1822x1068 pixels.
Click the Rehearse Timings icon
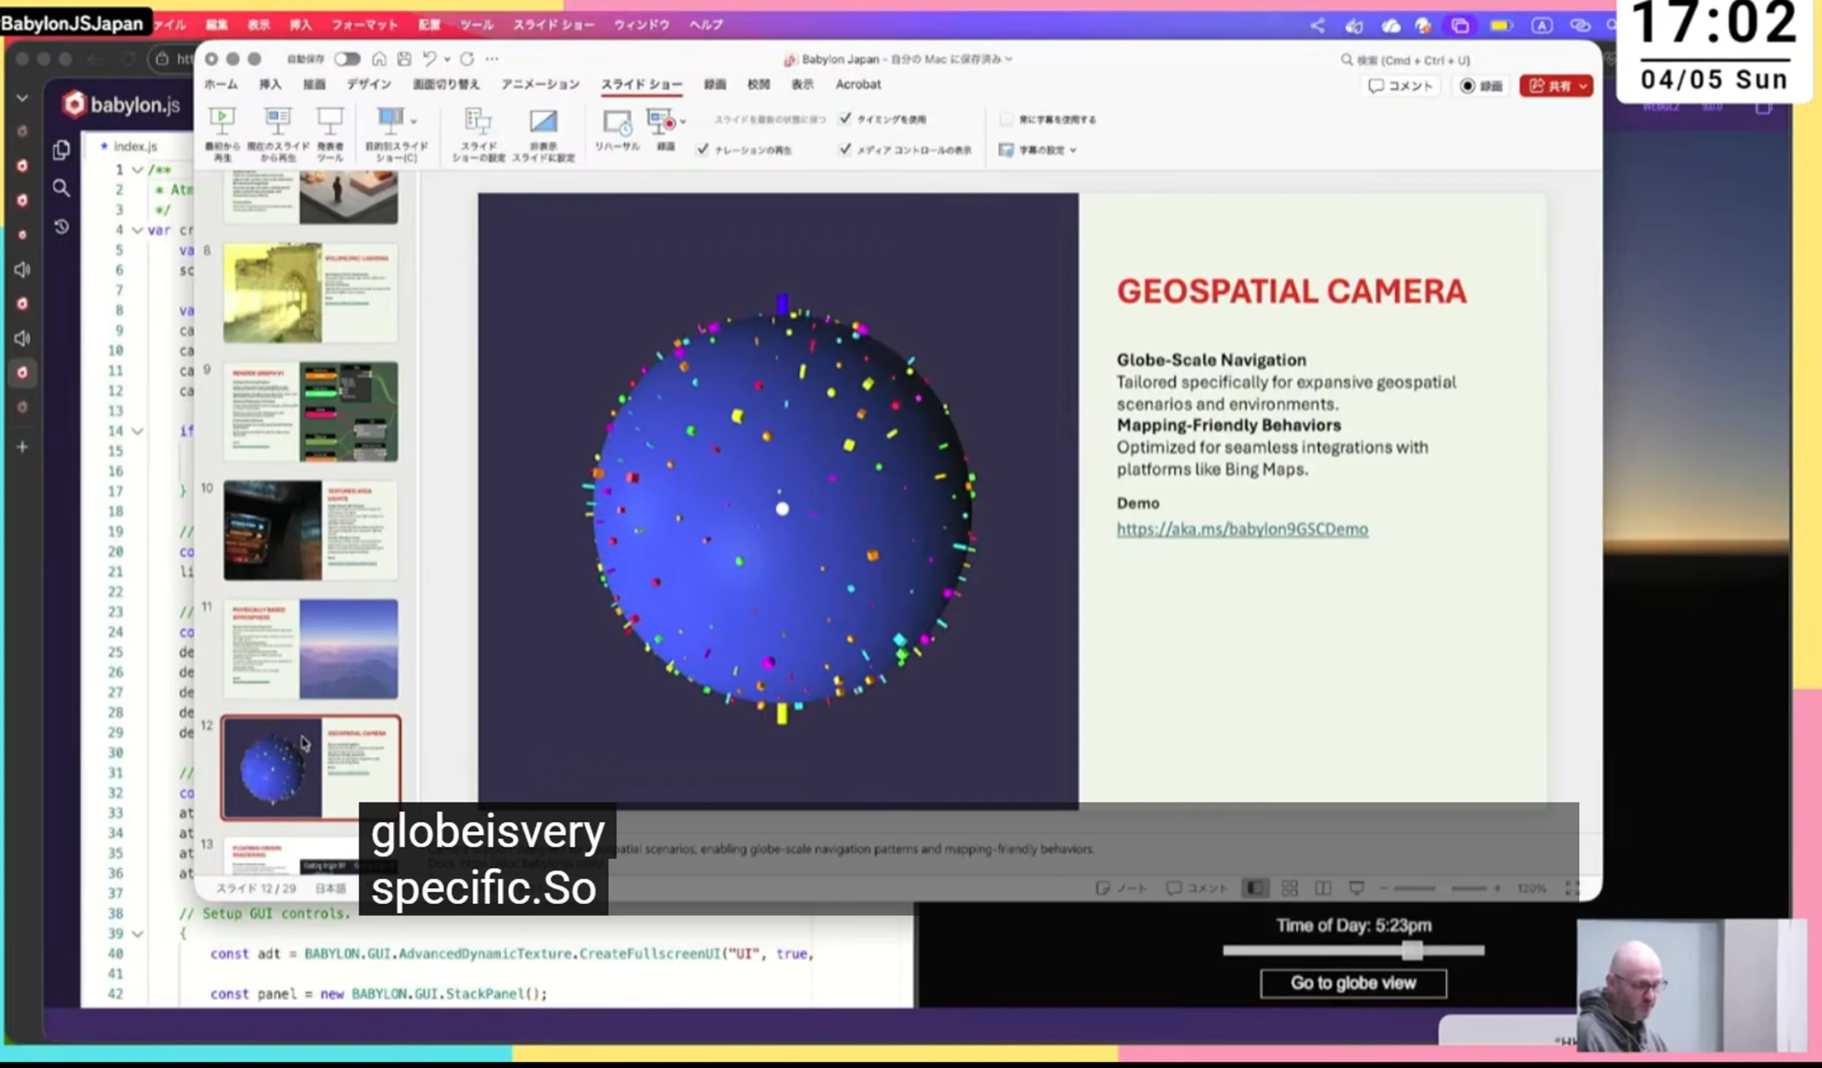point(617,122)
